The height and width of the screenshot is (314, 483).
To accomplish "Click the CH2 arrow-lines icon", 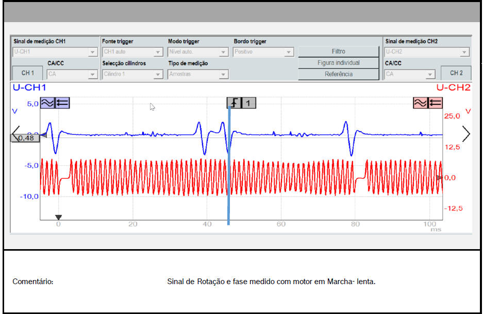I will [435, 103].
